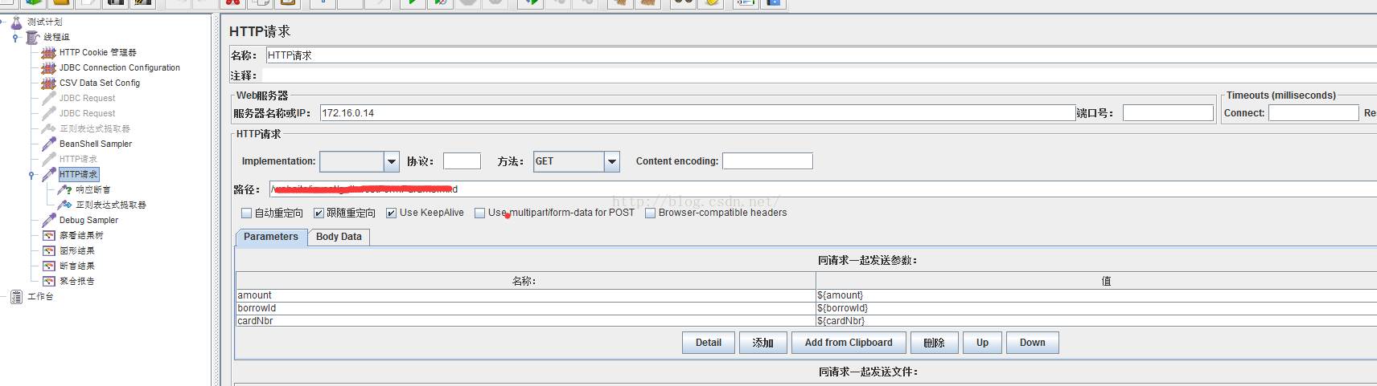The width and height of the screenshot is (1377, 386).
Task: Click the 察看结果树 listener icon
Action: point(49,235)
